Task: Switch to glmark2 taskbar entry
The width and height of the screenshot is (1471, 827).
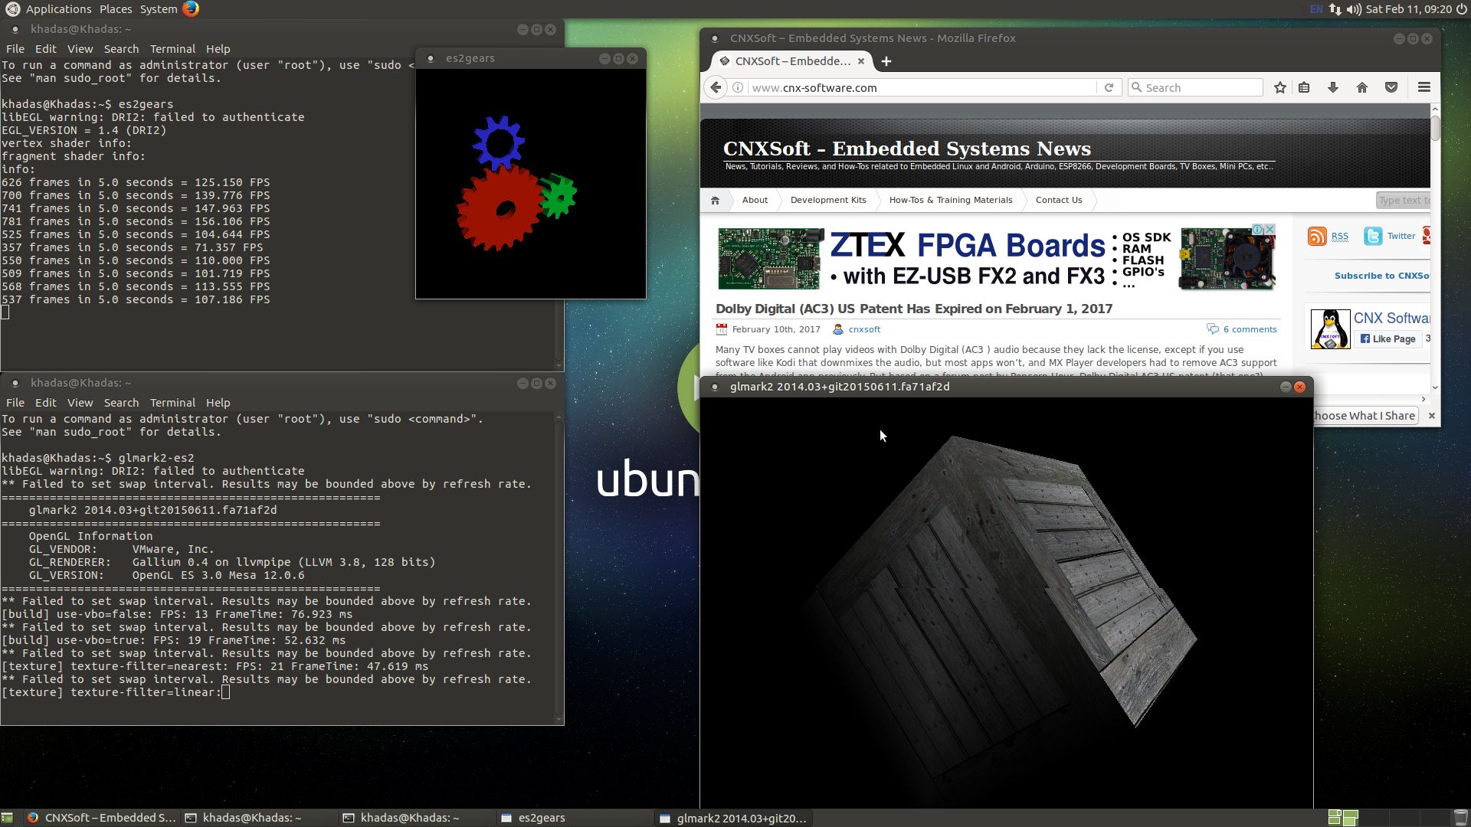Action: click(733, 818)
